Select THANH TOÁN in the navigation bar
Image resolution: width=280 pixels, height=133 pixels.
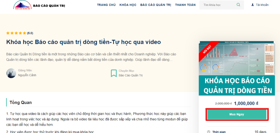(x=185, y=5)
